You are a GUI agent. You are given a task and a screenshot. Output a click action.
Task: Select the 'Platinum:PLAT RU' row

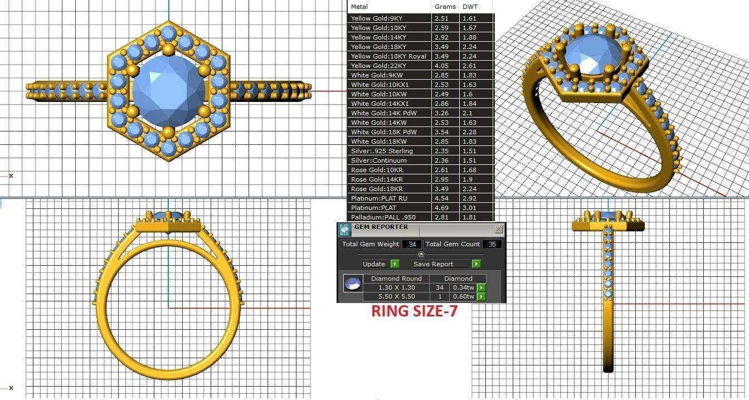pyautogui.click(x=421, y=198)
